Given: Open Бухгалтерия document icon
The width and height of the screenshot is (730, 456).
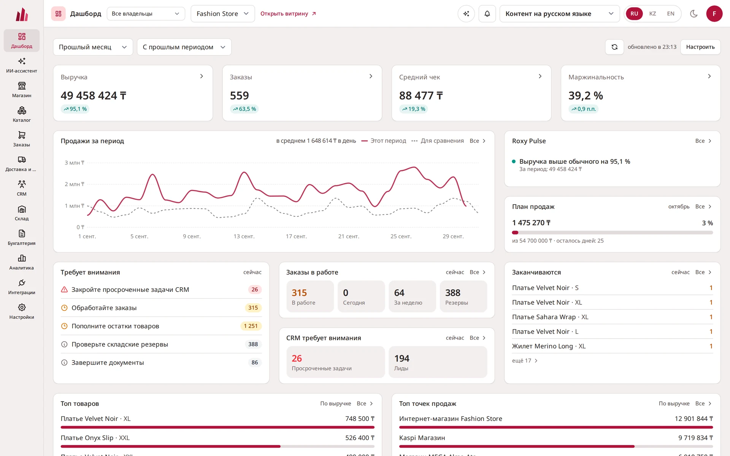Looking at the screenshot, I should 22,237.
